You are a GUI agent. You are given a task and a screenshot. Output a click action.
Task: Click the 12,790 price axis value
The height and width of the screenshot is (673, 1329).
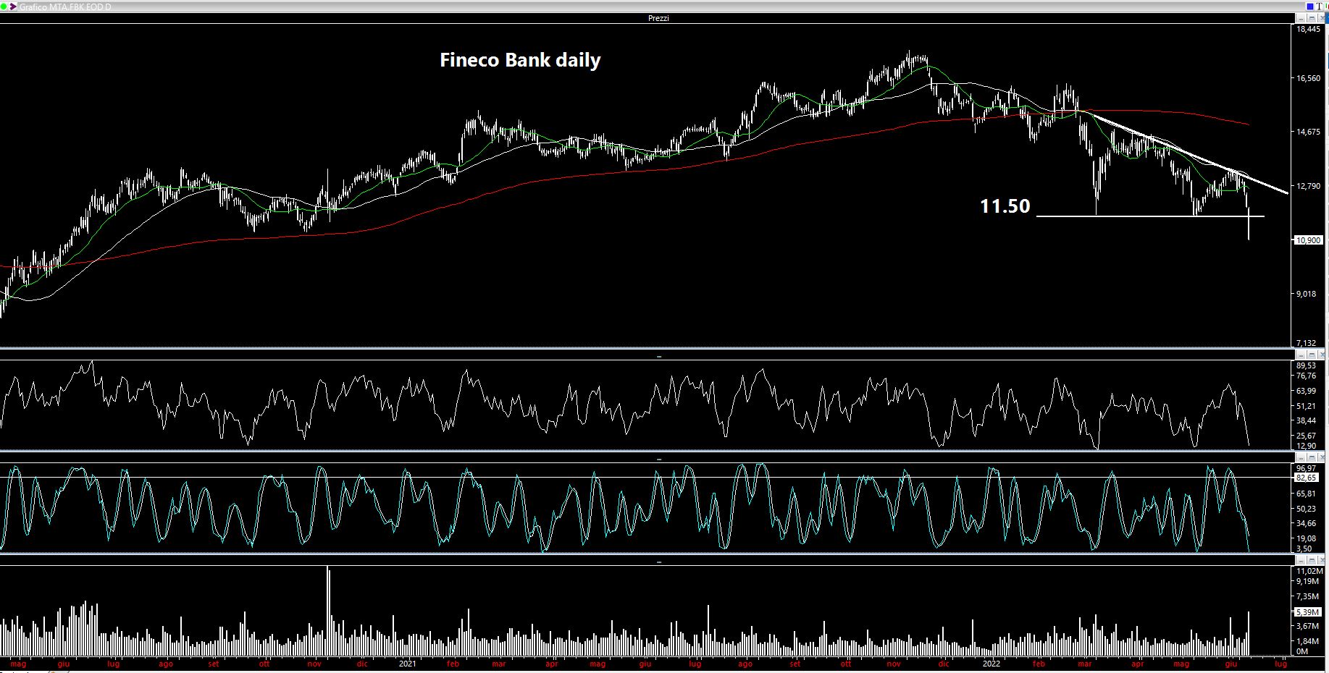pos(1308,186)
